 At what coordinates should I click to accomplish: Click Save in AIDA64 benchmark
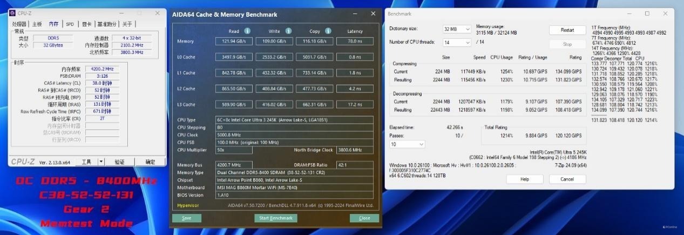click(x=187, y=218)
